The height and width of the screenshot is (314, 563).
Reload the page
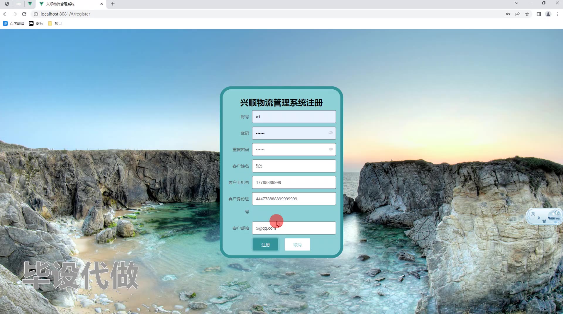(24, 14)
